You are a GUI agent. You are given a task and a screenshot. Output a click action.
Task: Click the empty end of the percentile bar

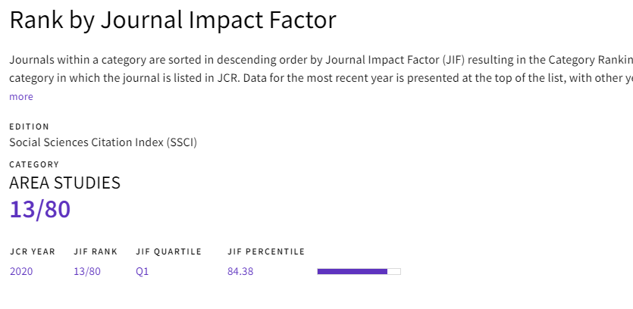[x=394, y=271]
